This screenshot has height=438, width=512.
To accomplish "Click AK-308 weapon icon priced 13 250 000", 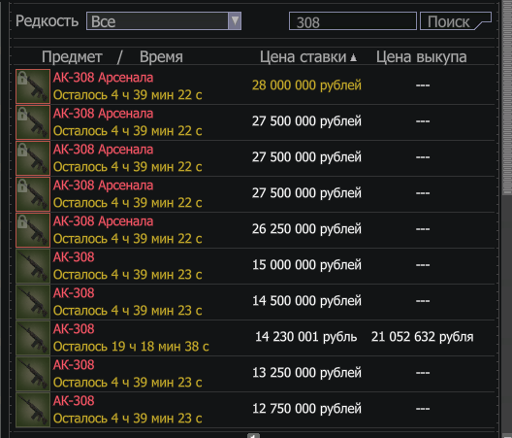I will [x=33, y=374].
